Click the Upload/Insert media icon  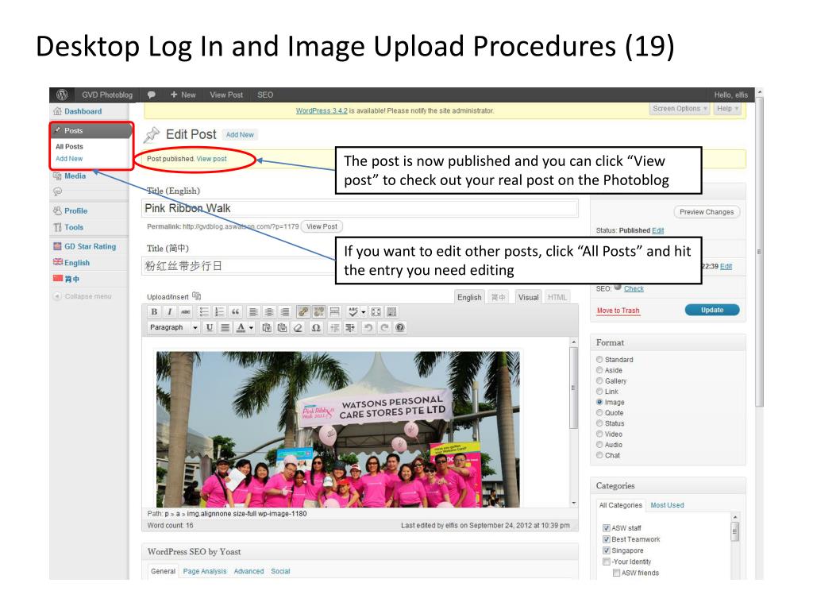pyautogui.click(x=197, y=296)
